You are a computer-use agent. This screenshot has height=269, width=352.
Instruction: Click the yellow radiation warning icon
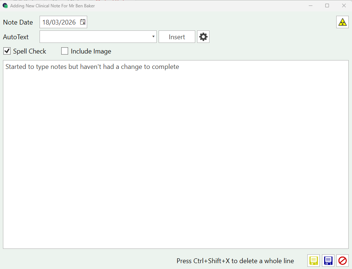(x=342, y=22)
